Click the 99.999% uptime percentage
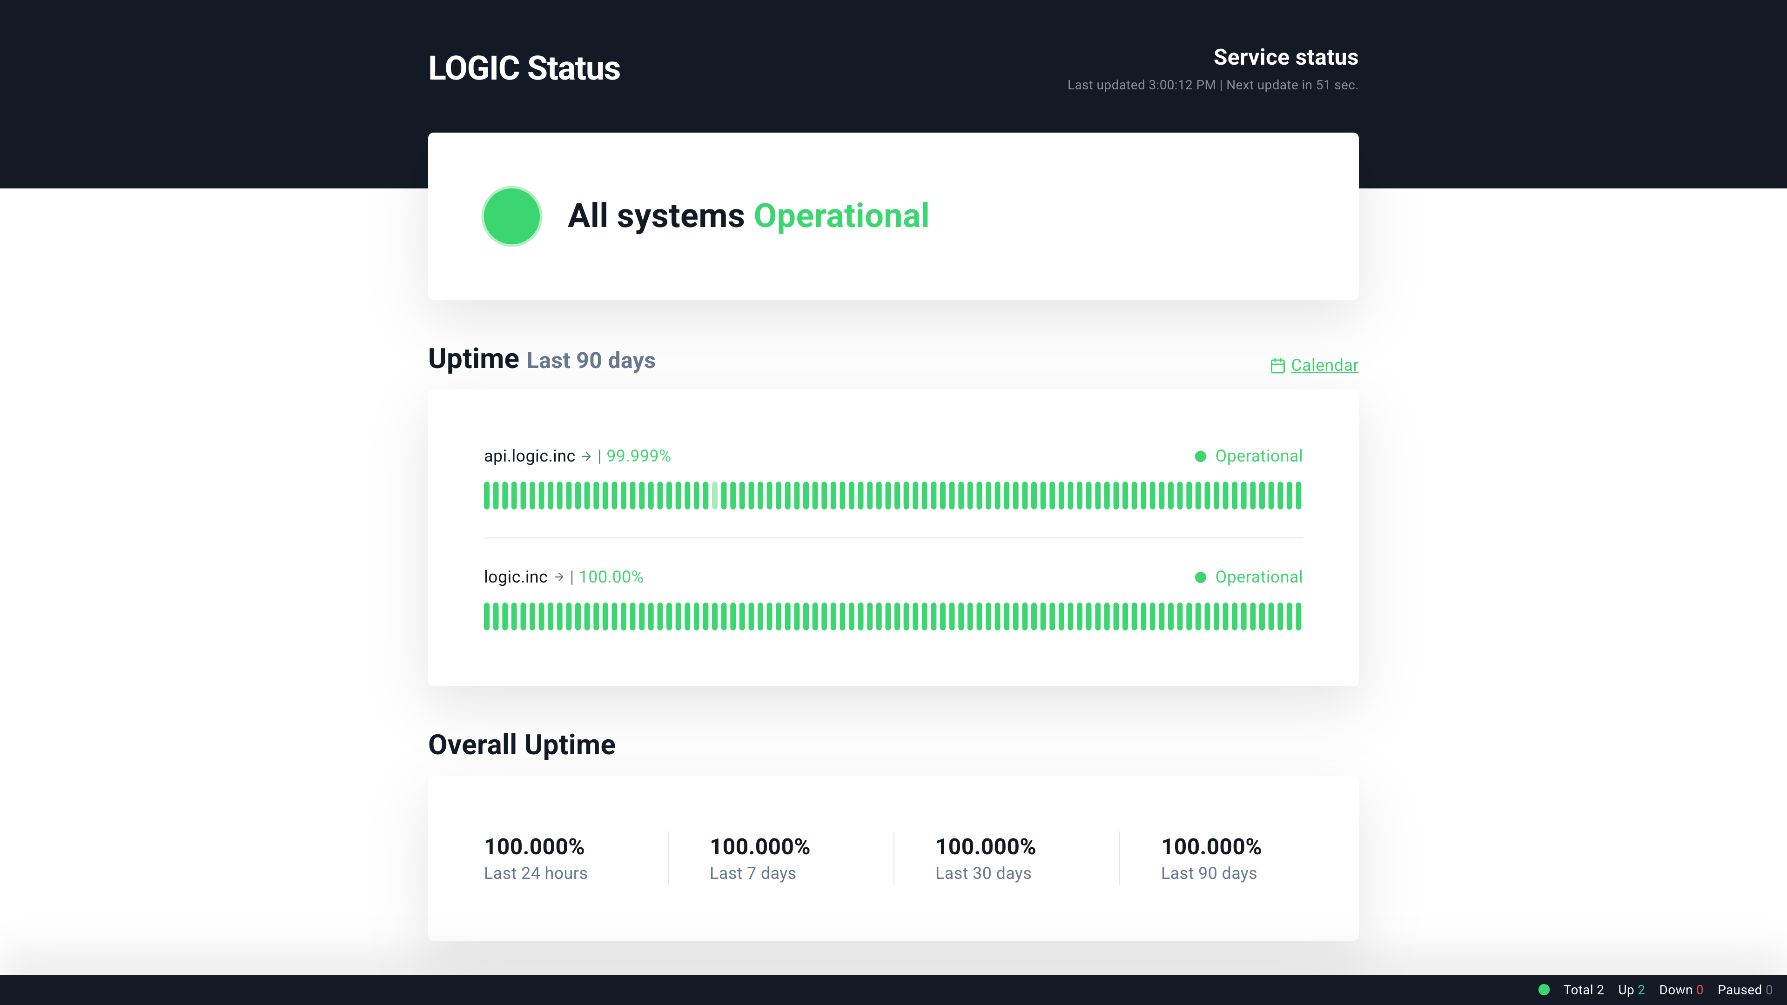 coord(638,456)
